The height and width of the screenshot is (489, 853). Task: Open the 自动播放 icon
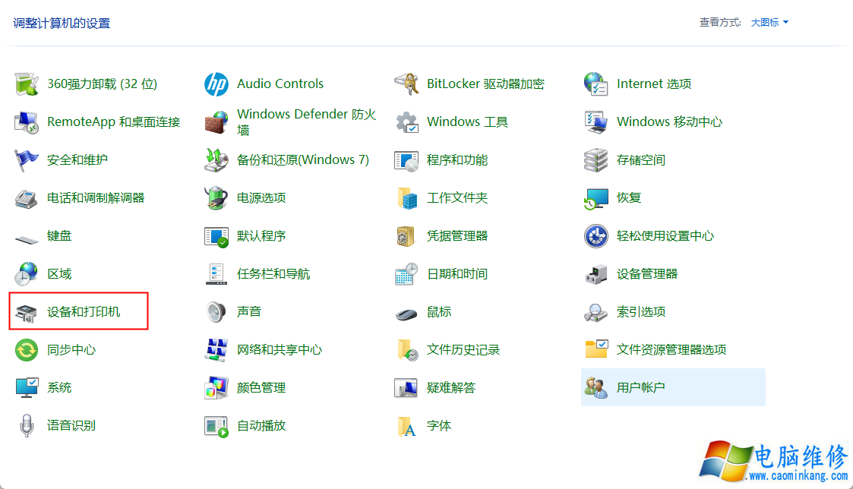[216, 426]
